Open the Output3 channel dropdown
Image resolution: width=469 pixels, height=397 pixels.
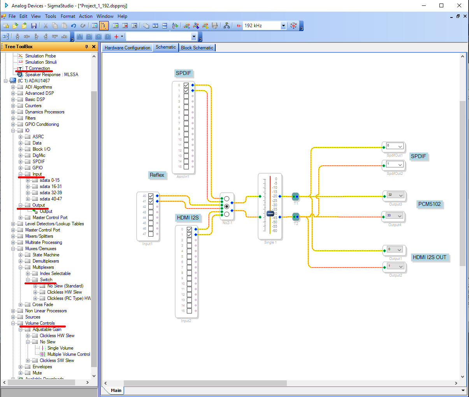(x=400, y=195)
